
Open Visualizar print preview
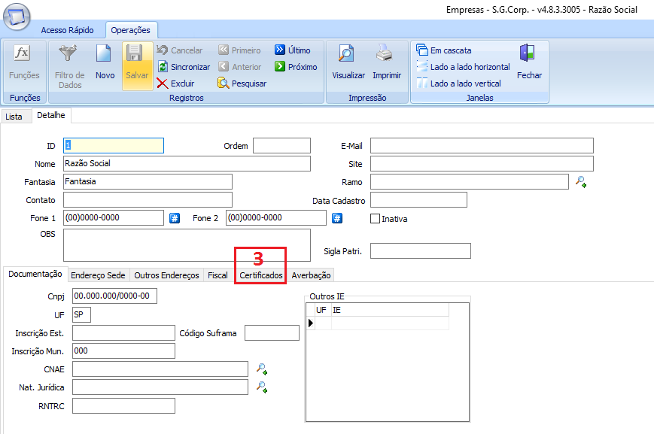click(348, 62)
